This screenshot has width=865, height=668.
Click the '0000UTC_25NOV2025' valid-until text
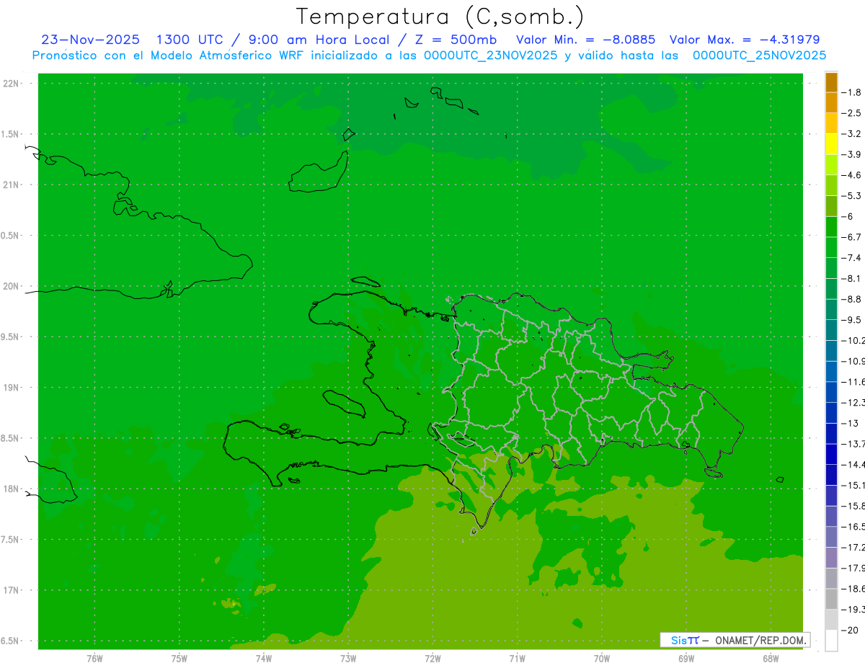pyautogui.click(x=759, y=55)
